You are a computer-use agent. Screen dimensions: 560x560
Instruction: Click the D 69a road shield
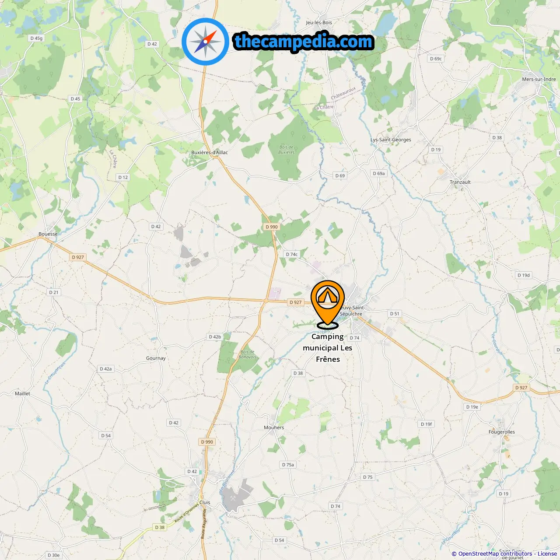point(379,173)
